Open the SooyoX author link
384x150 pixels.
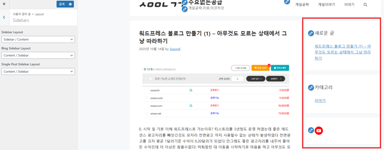coord(175,49)
